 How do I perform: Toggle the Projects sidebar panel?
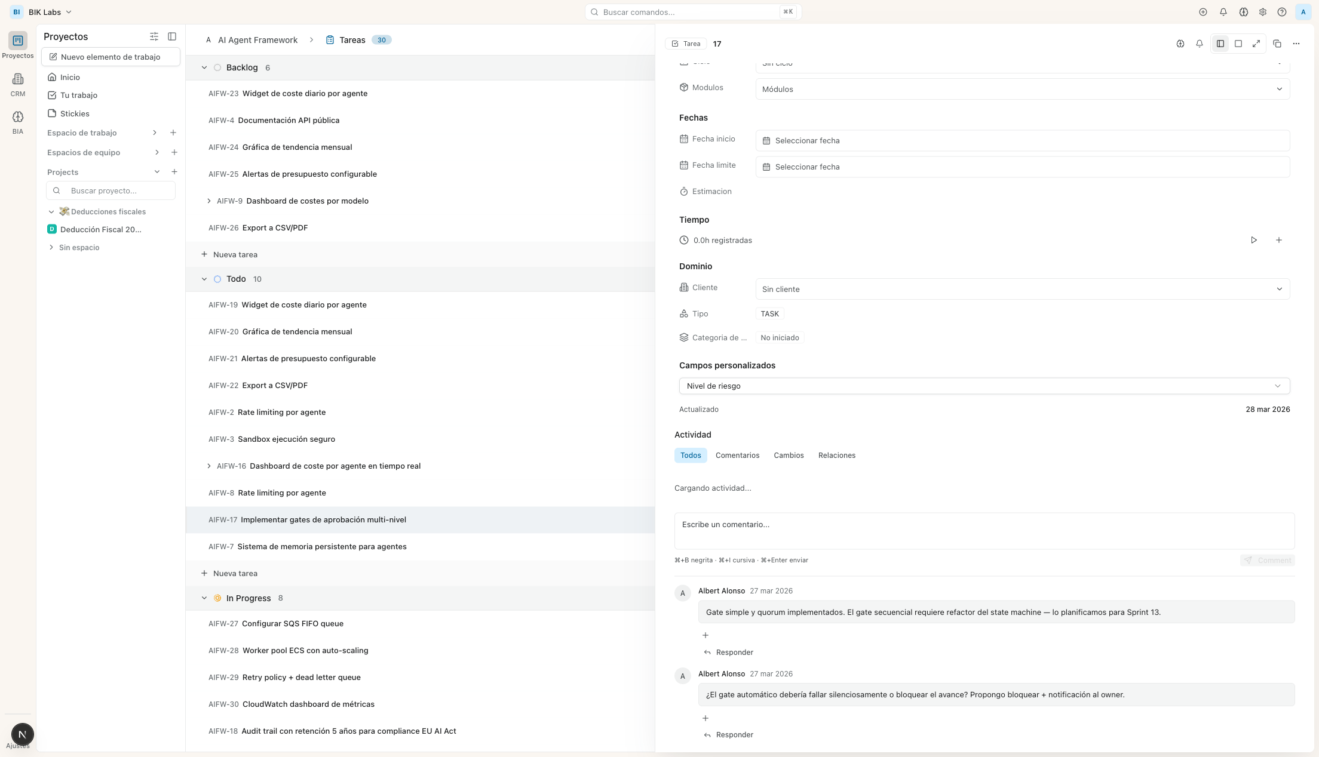click(x=172, y=36)
